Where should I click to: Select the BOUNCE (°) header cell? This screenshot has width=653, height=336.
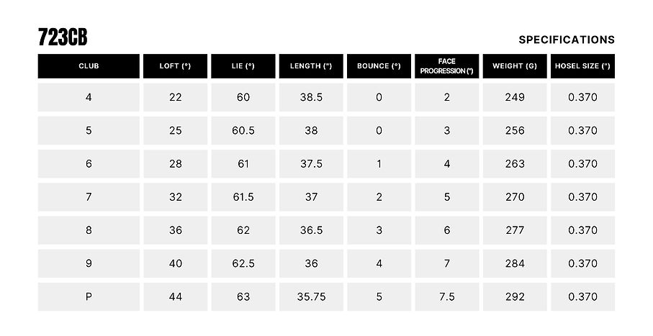pyautogui.click(x=379, y=66)
